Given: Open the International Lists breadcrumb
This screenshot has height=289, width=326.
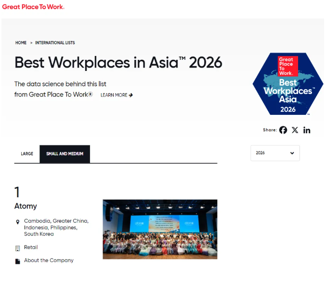Looking at the screenshot, I should [55, 43].
